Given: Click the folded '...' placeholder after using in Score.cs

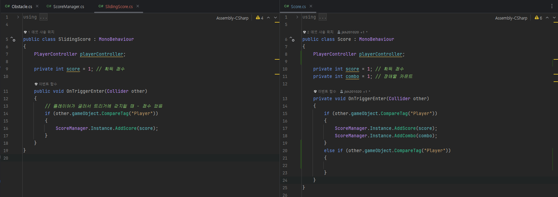Looking at the screenshot, I should pos(323,17).
